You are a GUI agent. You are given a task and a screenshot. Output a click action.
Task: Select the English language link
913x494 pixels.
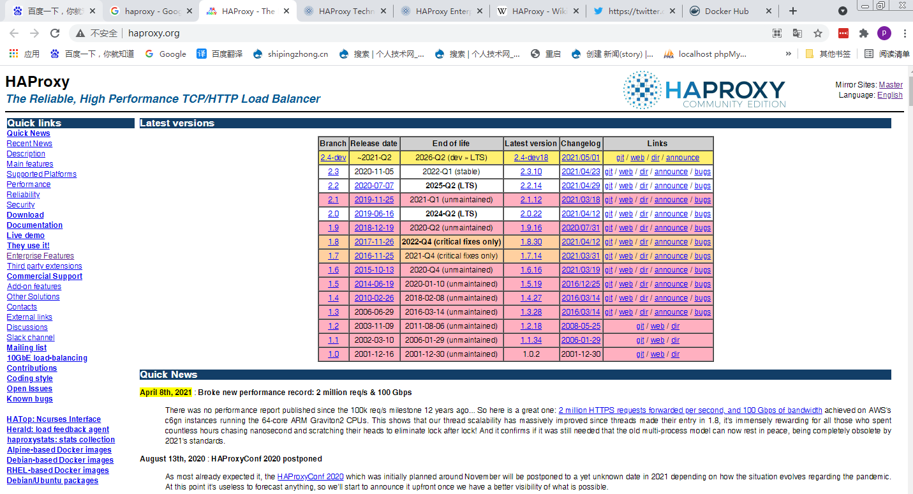[x=890, y=95]
